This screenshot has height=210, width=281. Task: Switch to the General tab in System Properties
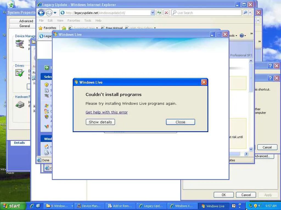click(x=25, y=26)
